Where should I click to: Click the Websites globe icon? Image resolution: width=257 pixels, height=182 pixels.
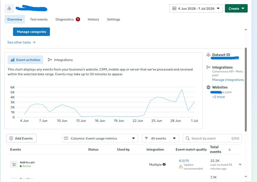pos(208,87)
